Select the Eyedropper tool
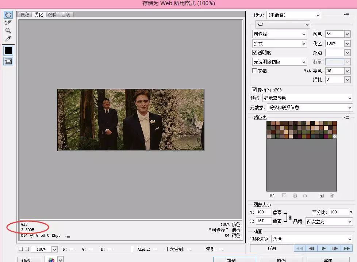 8,38
